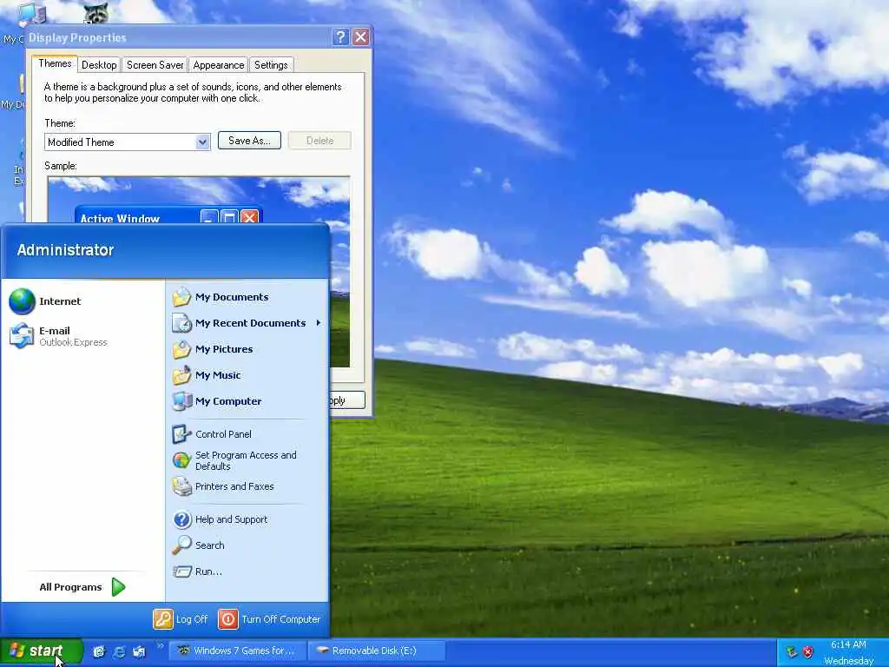Open Set Program Access and Defaults

pos(247,460)
